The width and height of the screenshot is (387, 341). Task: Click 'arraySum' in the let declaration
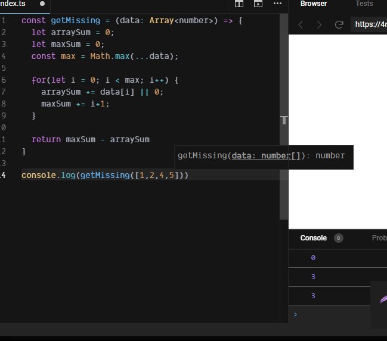coord(70,33)
